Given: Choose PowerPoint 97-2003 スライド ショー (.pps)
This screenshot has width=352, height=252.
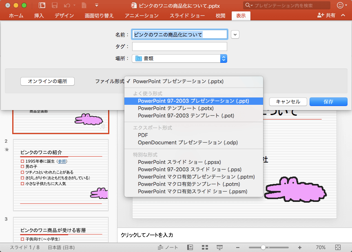Looking at the screenshot, I should click(x=194, y=169).
